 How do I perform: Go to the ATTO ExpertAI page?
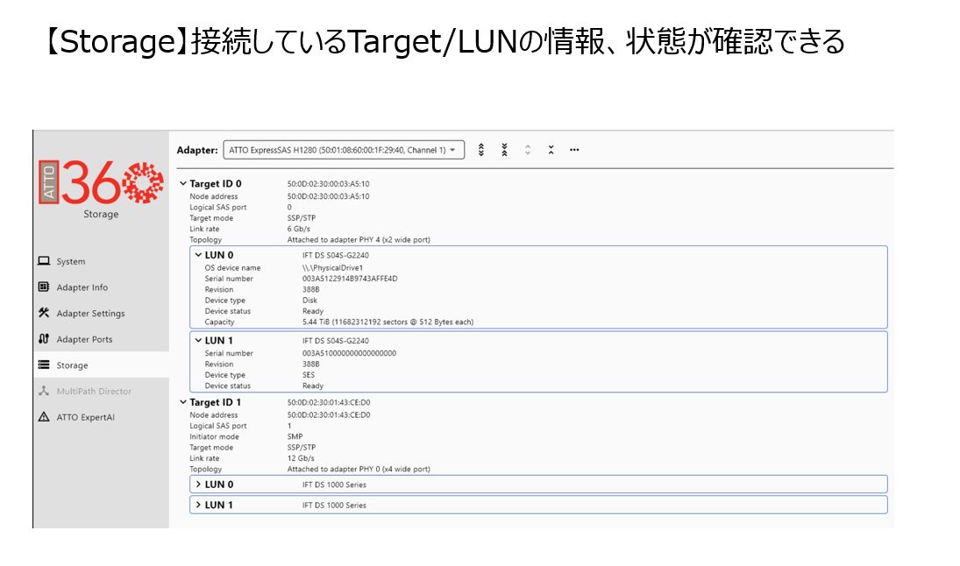85,418
